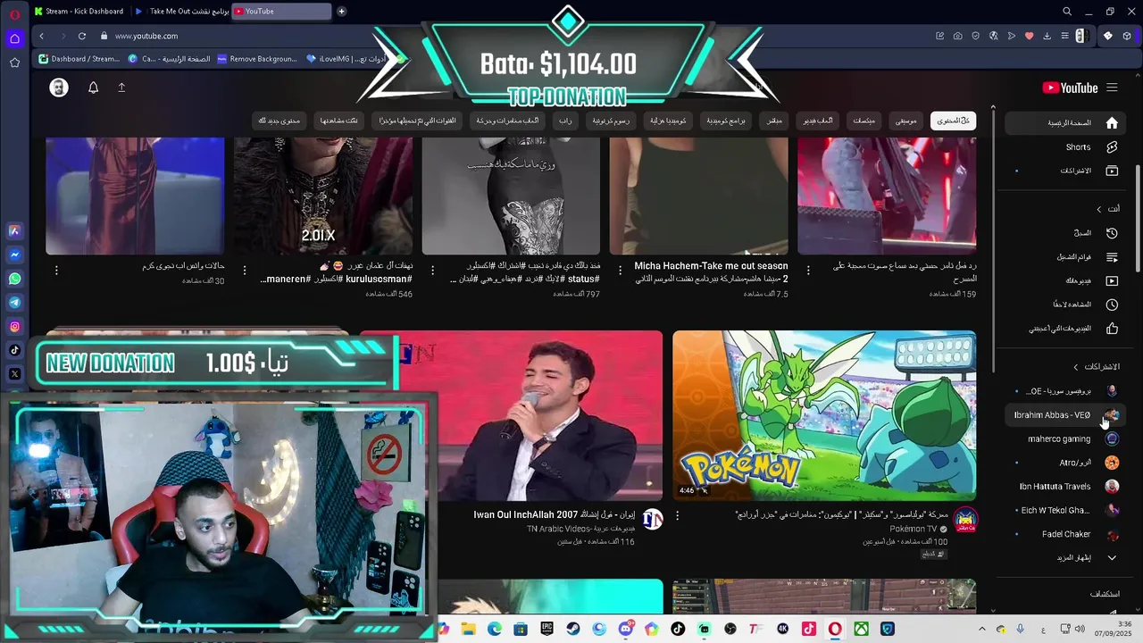Open options for Iwan Oul InchAllah video
1143x643 pixels.
(677, 515)
